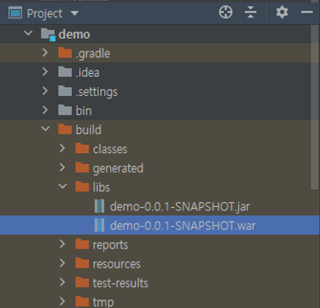The height and width of the screenshot is (308, 320).
Task: Open the Project view dropdown arrow
Action: (74, 13)
